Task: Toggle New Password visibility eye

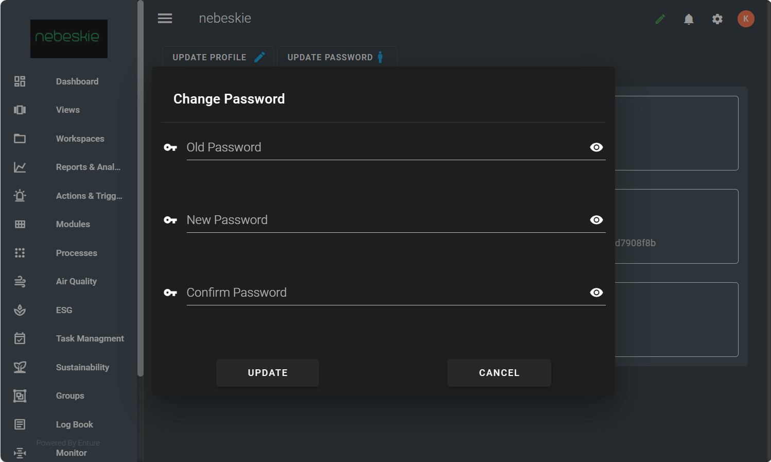Action: (597, 220)
